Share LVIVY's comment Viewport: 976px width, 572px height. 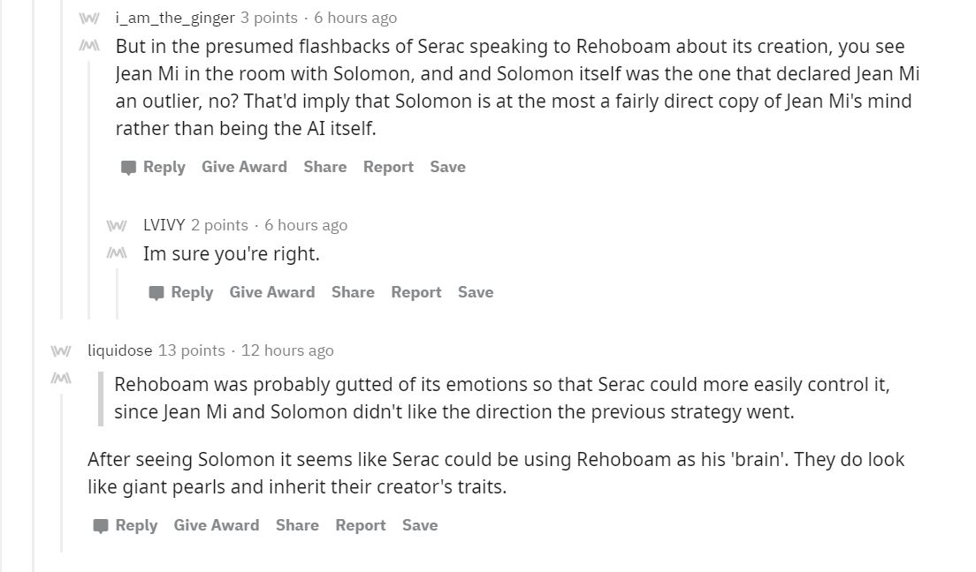353,292
